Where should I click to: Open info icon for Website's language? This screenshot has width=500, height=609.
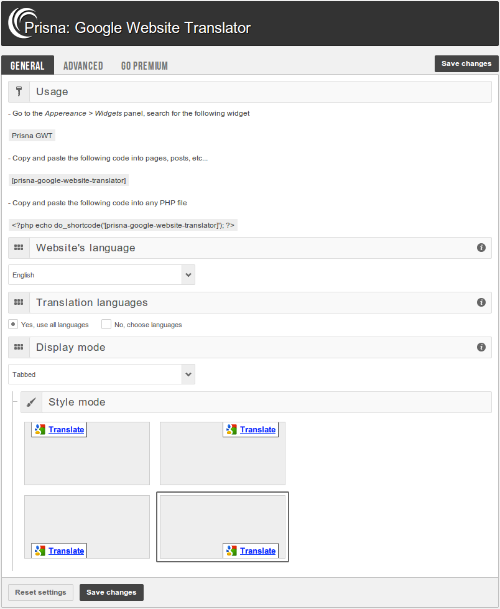point(481,248)
